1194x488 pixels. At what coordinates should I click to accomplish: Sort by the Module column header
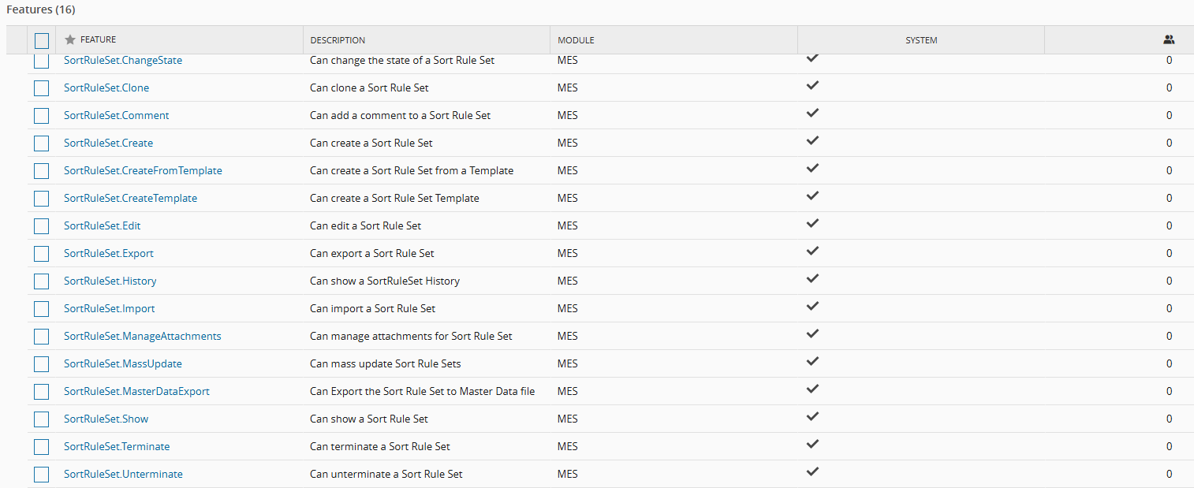pyautogui.click(x=576, y=40)
